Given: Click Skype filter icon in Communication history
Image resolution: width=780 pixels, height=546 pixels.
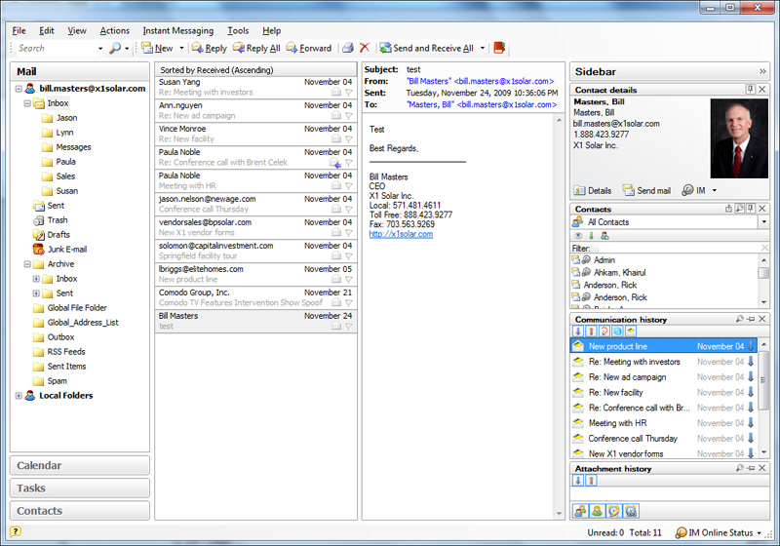Looking at the screenshot, I should [618, 332].
